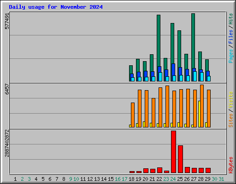The width and height of the screenshot is (236, 184).
Task: Click day label 11 on the x-axis
Action: click(x=83, y=179)
